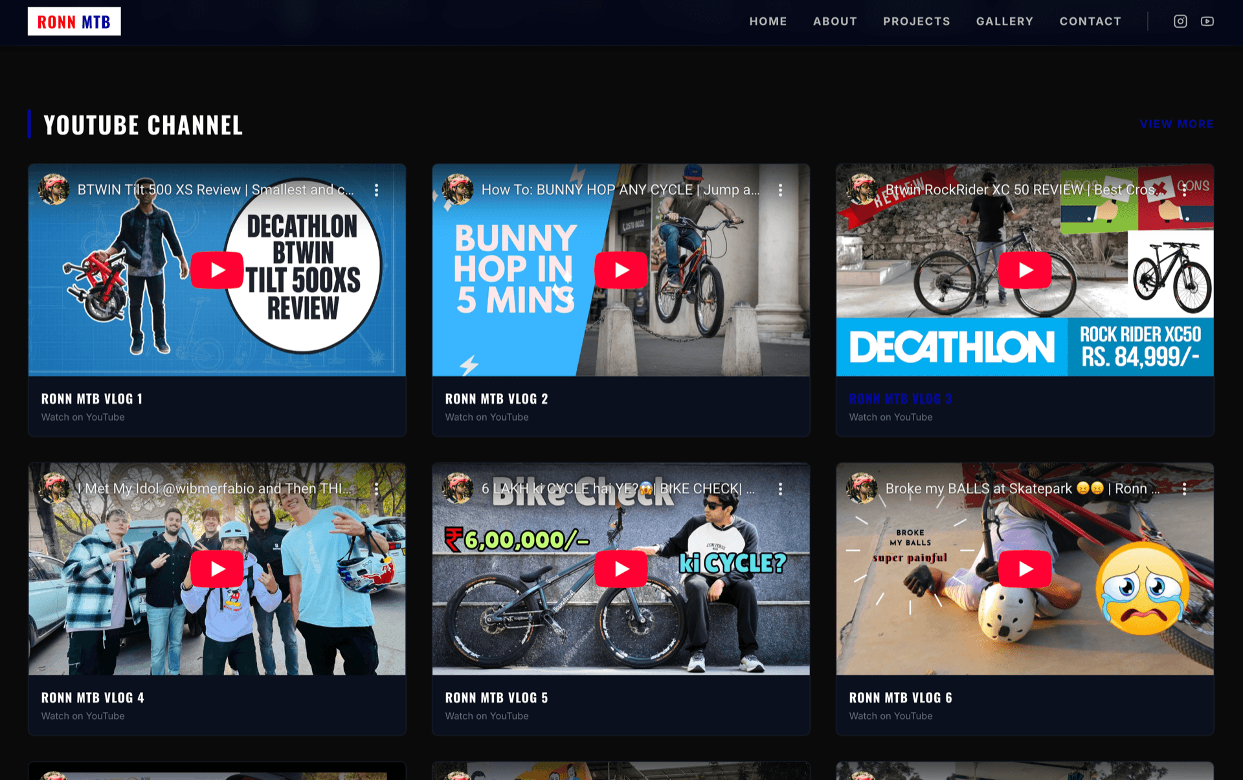The image size is (1243, 780).
Task: Open the RONN MTB VLOG 5 title
Action: tap(497, 698)
